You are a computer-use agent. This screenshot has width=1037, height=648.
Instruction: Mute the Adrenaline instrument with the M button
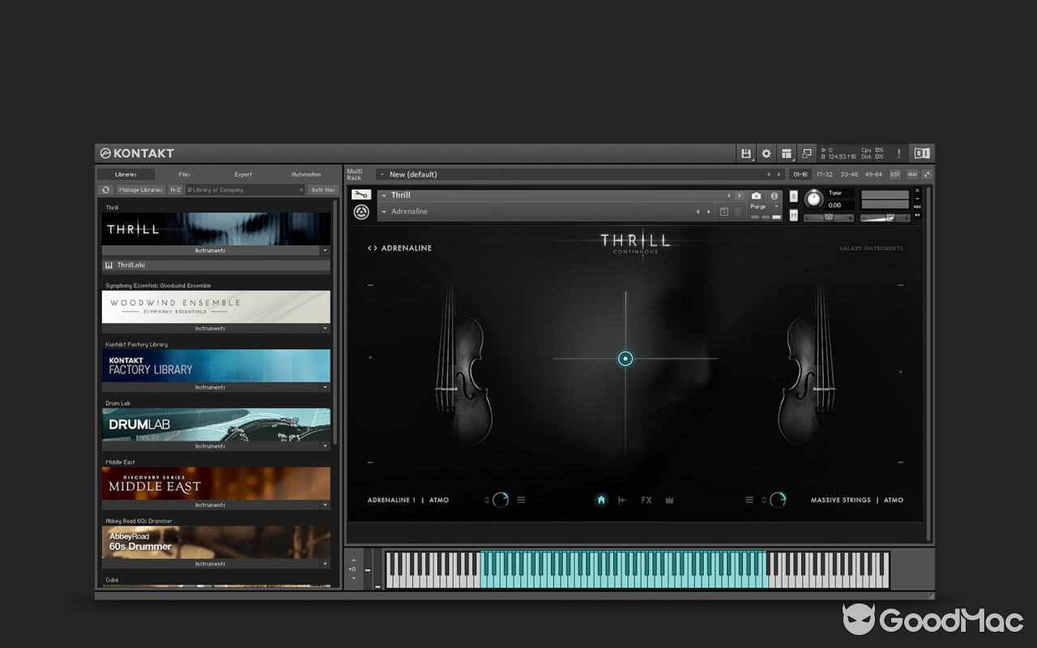794,213
